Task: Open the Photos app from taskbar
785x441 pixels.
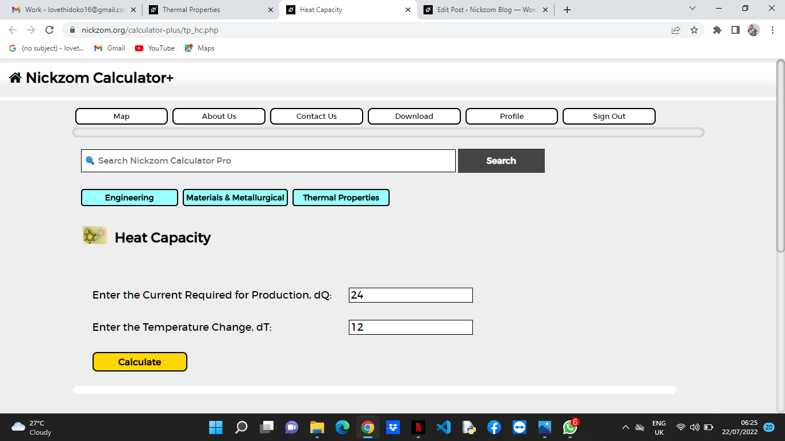Action: pos(545,427)
